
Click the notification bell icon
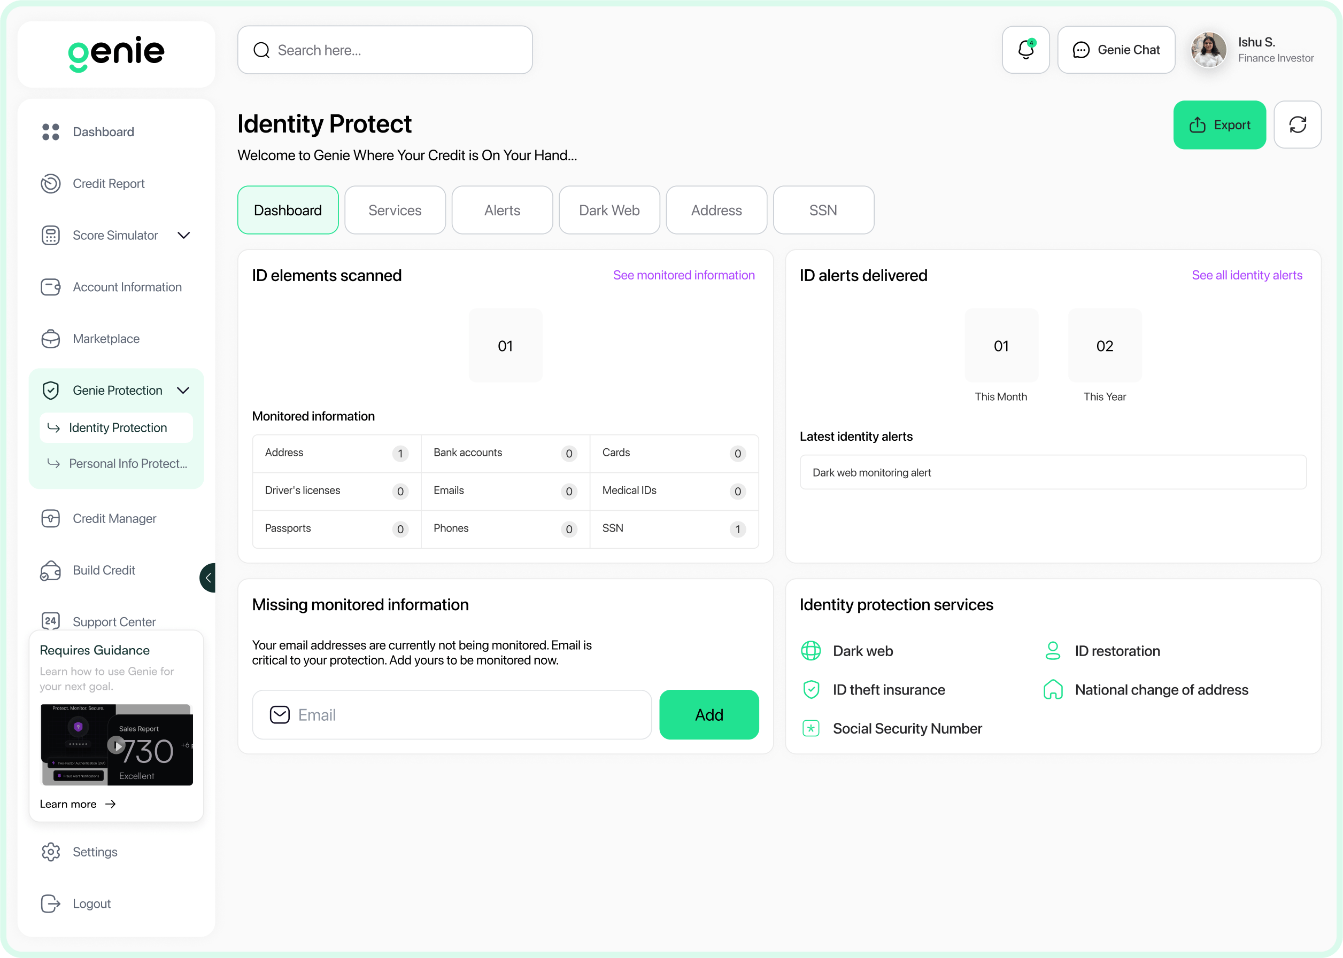tap(1025, 50)
